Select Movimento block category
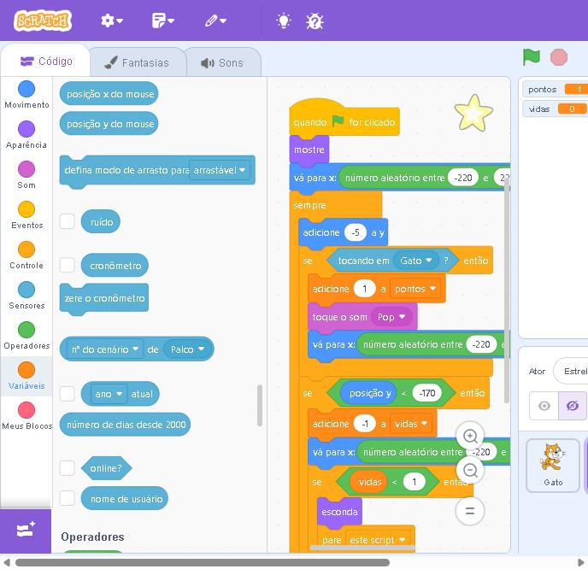The height and width of the screenshot is (569, 588). tap(26, 95)
